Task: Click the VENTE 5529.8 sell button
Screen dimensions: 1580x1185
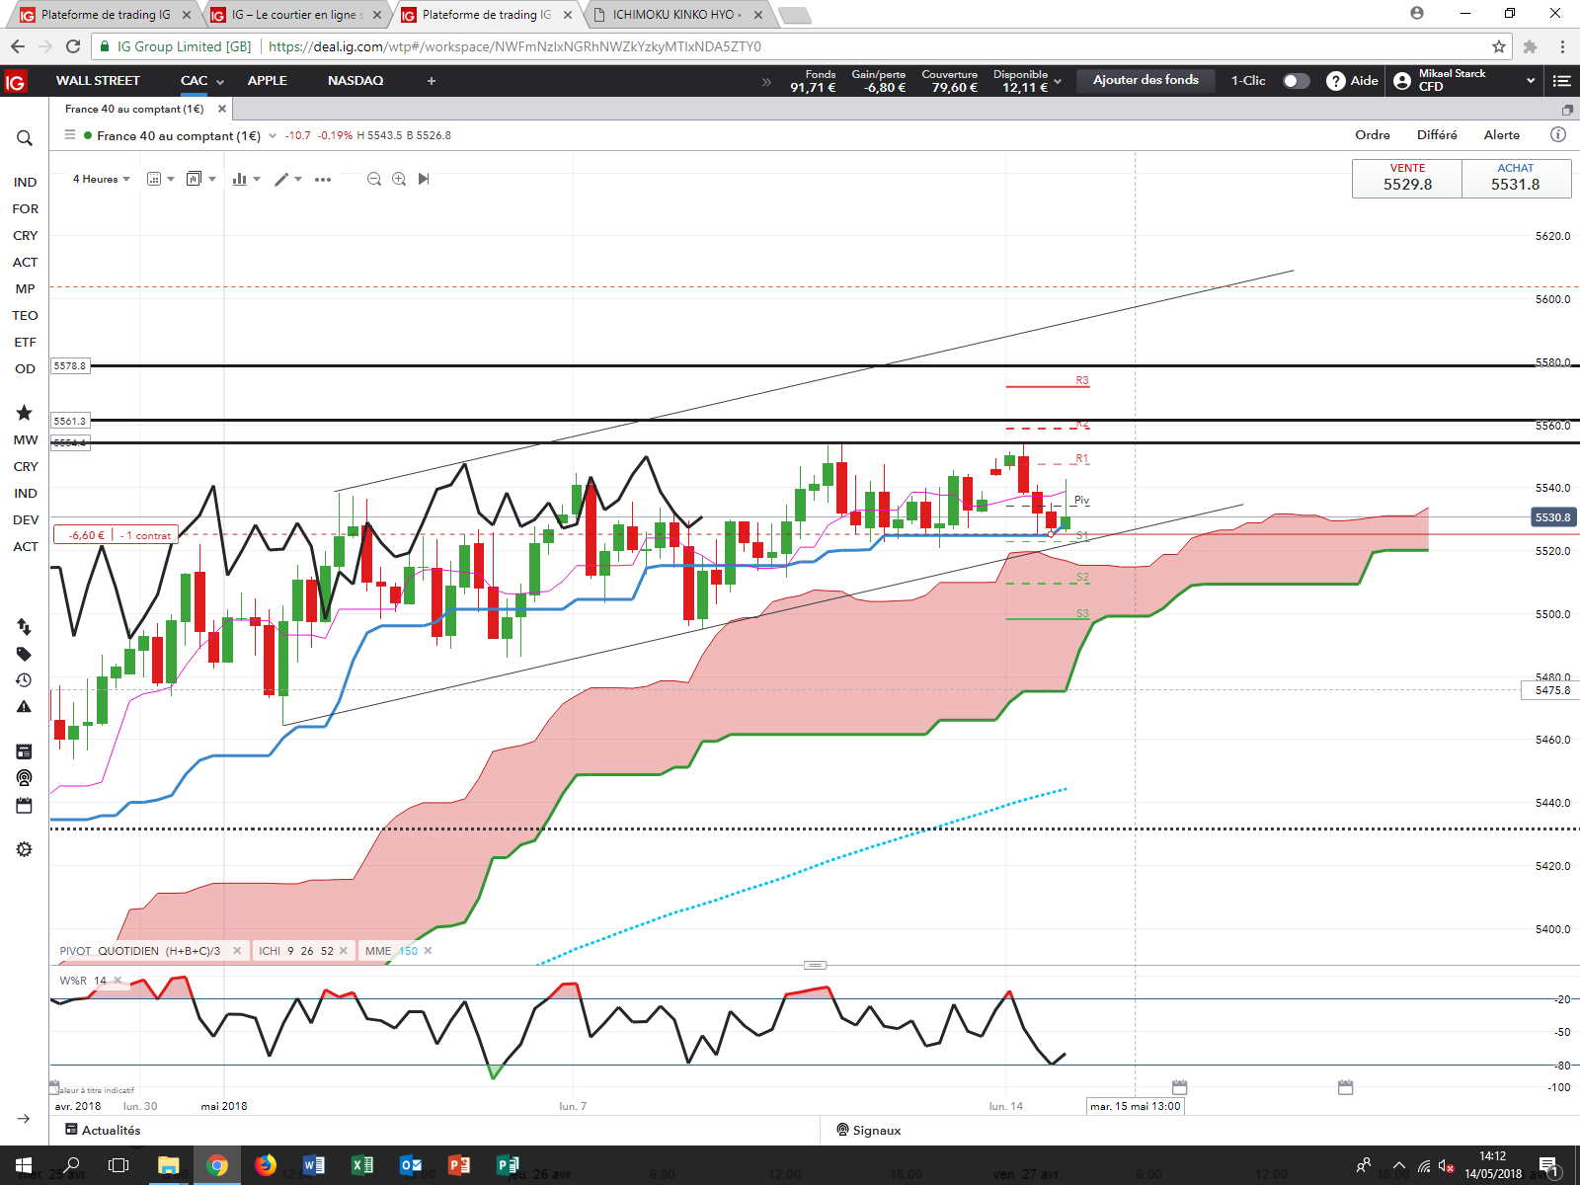Action: coord(1407,179)
